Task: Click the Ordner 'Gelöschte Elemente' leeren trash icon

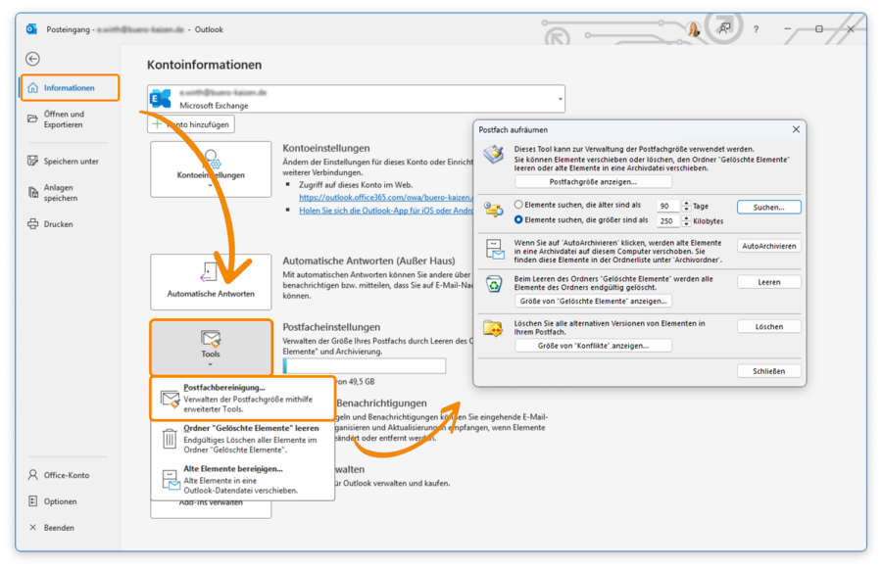Action: coord(171,438)
